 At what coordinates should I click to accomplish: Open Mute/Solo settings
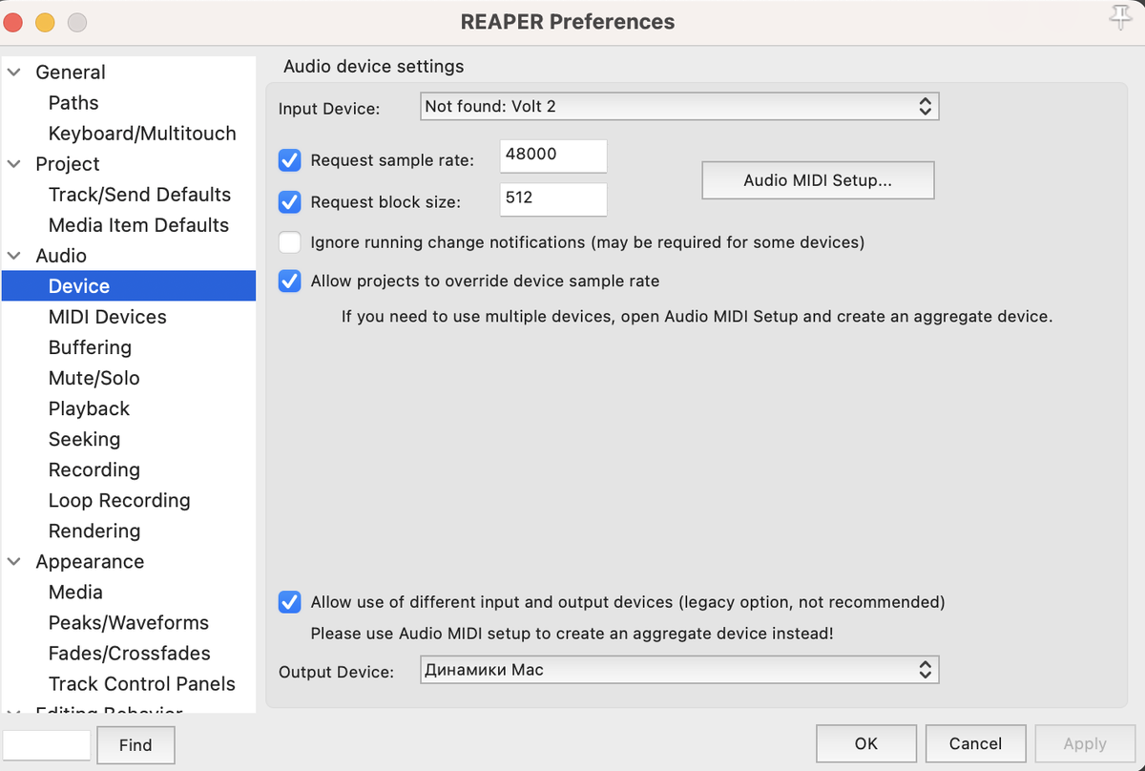click(94, 378)
